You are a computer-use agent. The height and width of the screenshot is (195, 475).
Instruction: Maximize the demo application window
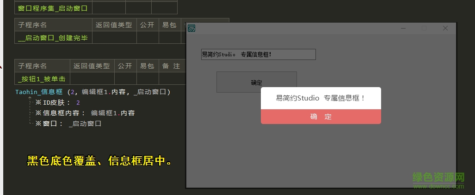pyautogui.click(x=424, y=28)
